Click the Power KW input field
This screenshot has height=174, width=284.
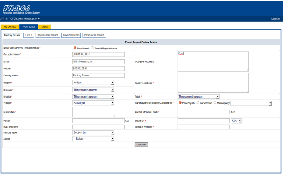[98, 121]
